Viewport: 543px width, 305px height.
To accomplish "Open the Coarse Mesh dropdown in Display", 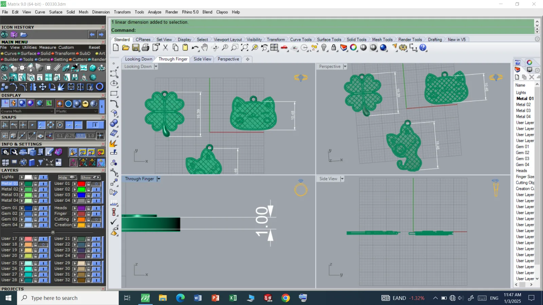I will (x=27, y=111).
